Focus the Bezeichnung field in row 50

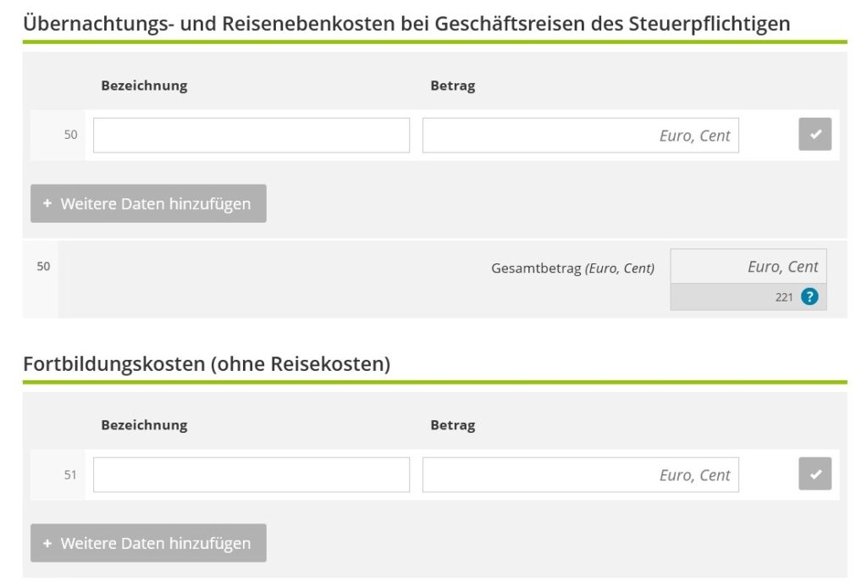[251, 136]
